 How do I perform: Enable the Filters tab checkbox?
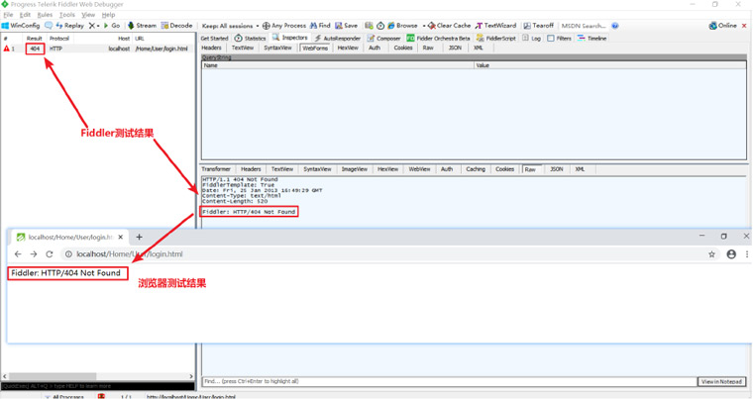pos(551,39)
